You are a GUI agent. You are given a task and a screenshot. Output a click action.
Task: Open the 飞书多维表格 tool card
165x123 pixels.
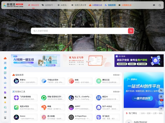pyautogui.click(x=25, y=98)
